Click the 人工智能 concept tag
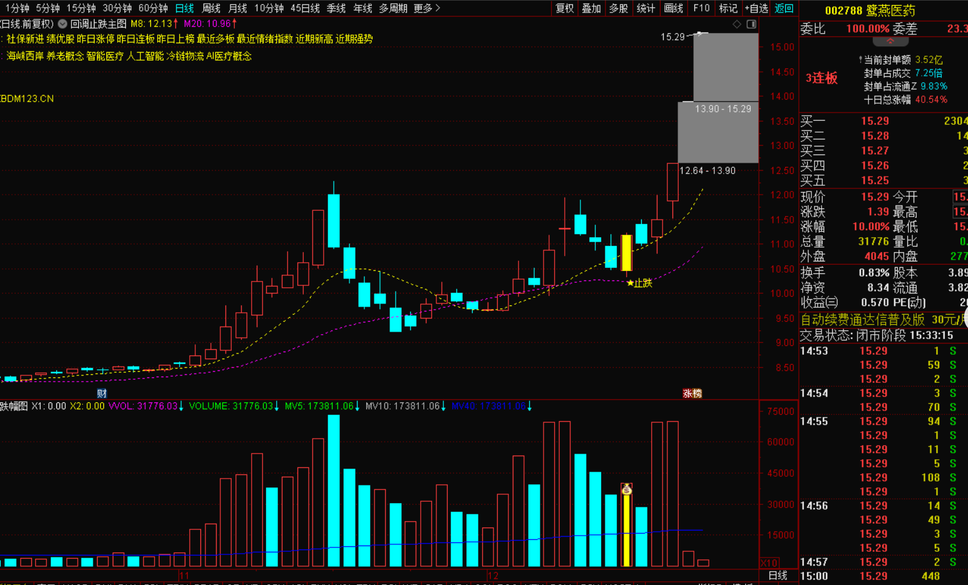 pyautogui.click(x=145, y=56)
